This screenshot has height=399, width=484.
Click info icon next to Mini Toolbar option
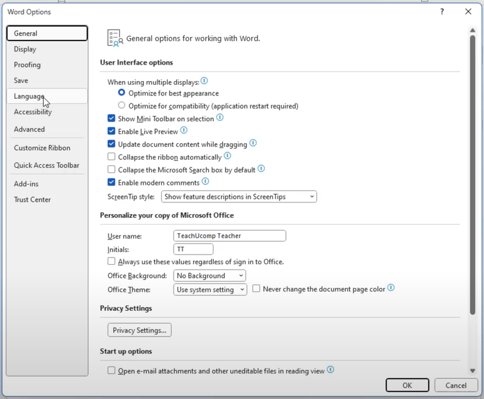220,118
